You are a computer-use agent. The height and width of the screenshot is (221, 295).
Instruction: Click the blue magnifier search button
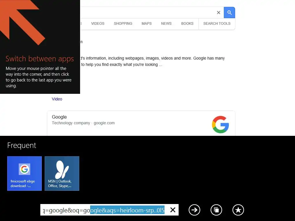click(229, 13)
